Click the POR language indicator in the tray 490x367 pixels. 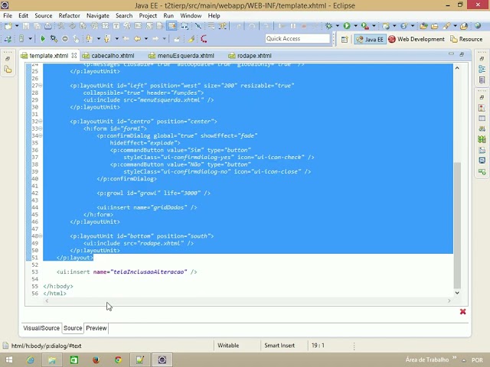477,360
